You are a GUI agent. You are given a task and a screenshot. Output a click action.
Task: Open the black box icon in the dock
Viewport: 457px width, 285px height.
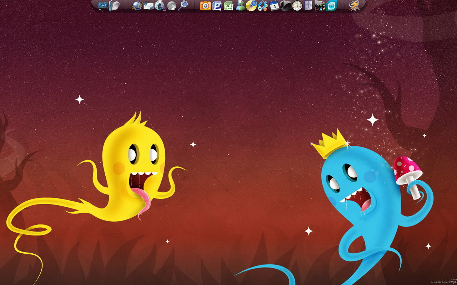(x=286, y=5)
